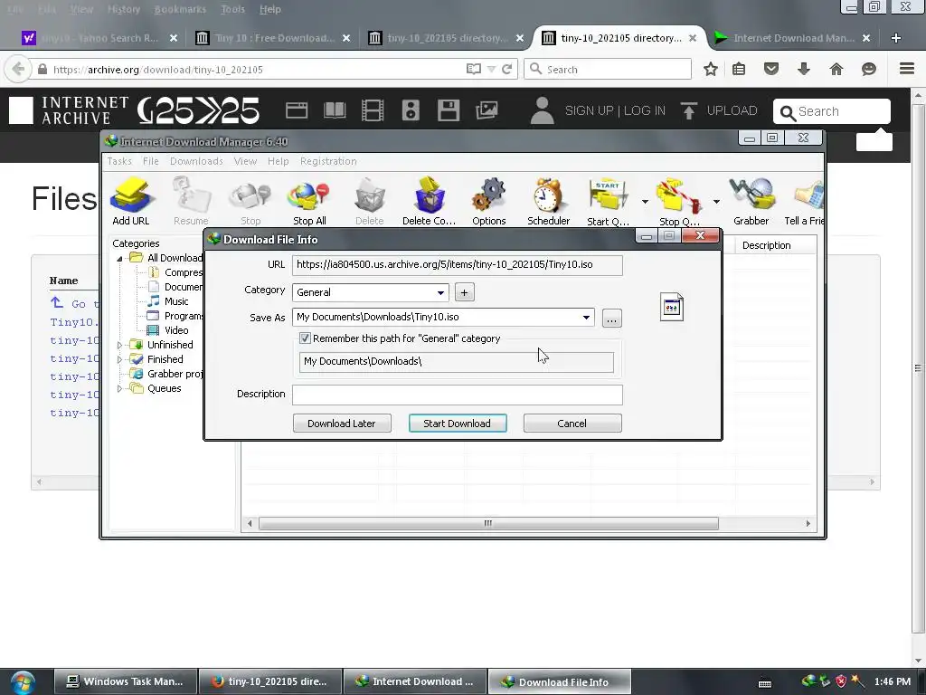The image size is (926, 695).
Task: Toggle Remember this path for General category
Action: (x=306, y=338)
